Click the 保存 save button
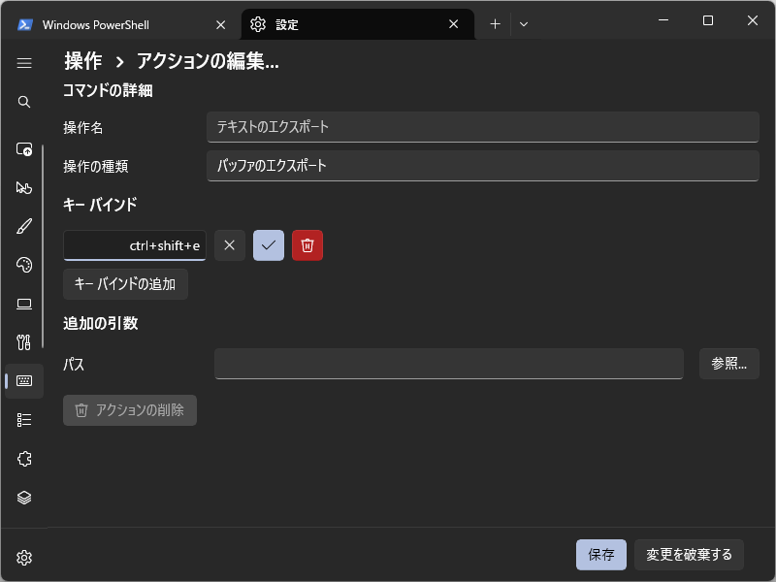 (600, 554)
